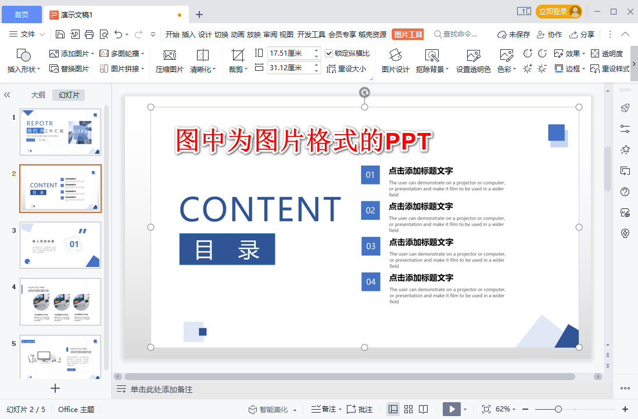
Task: Switch to slide sorter grid view icon
Action: pos(408,409)
